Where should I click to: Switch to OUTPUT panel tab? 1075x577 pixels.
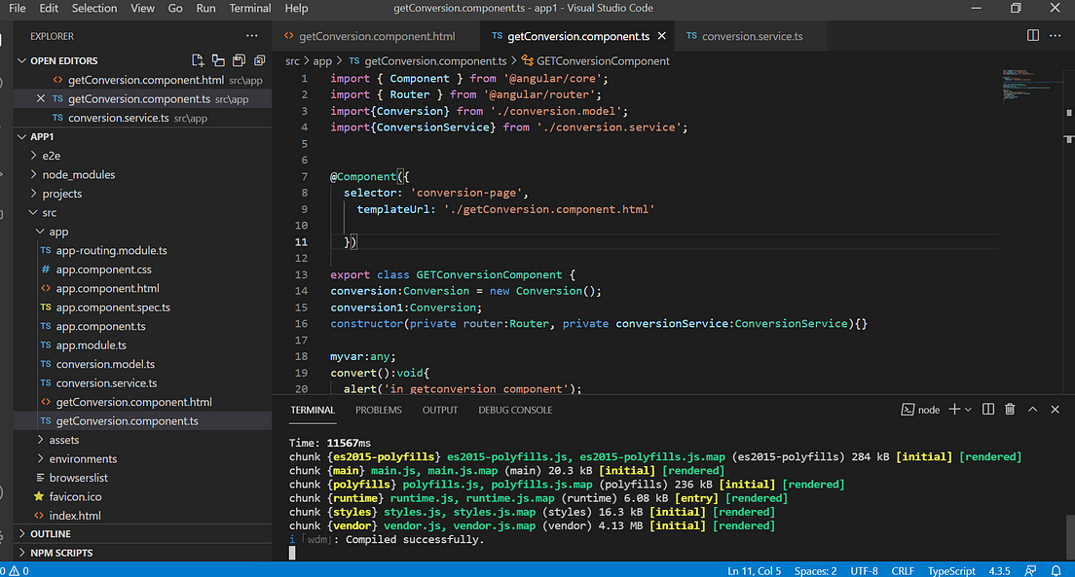439,410
